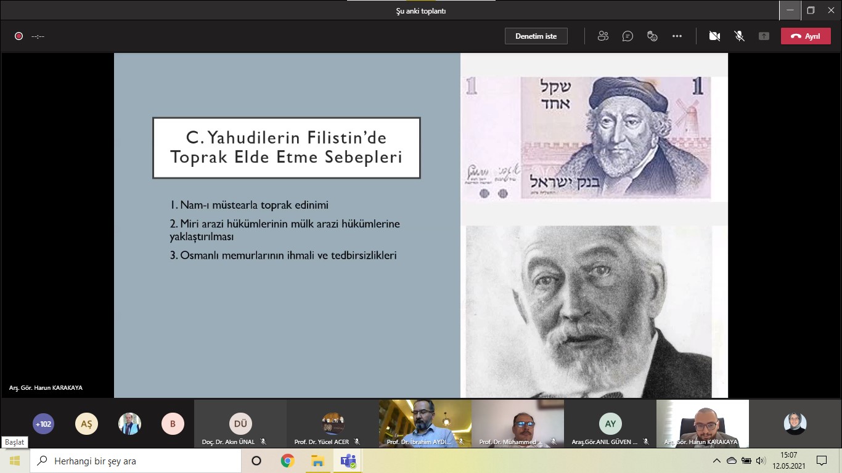Turn on your camera
The height and width of the screenshot is (473, 842).
[x=714, y=36]
